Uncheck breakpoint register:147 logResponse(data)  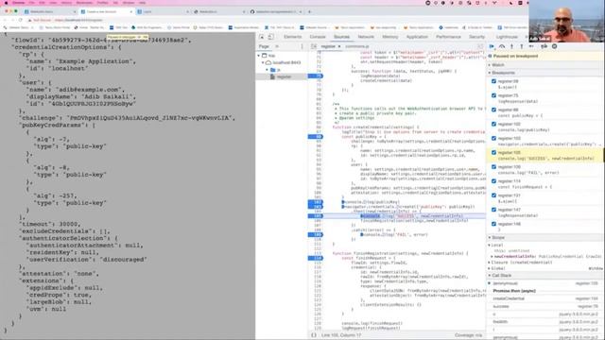coord(493,210)
